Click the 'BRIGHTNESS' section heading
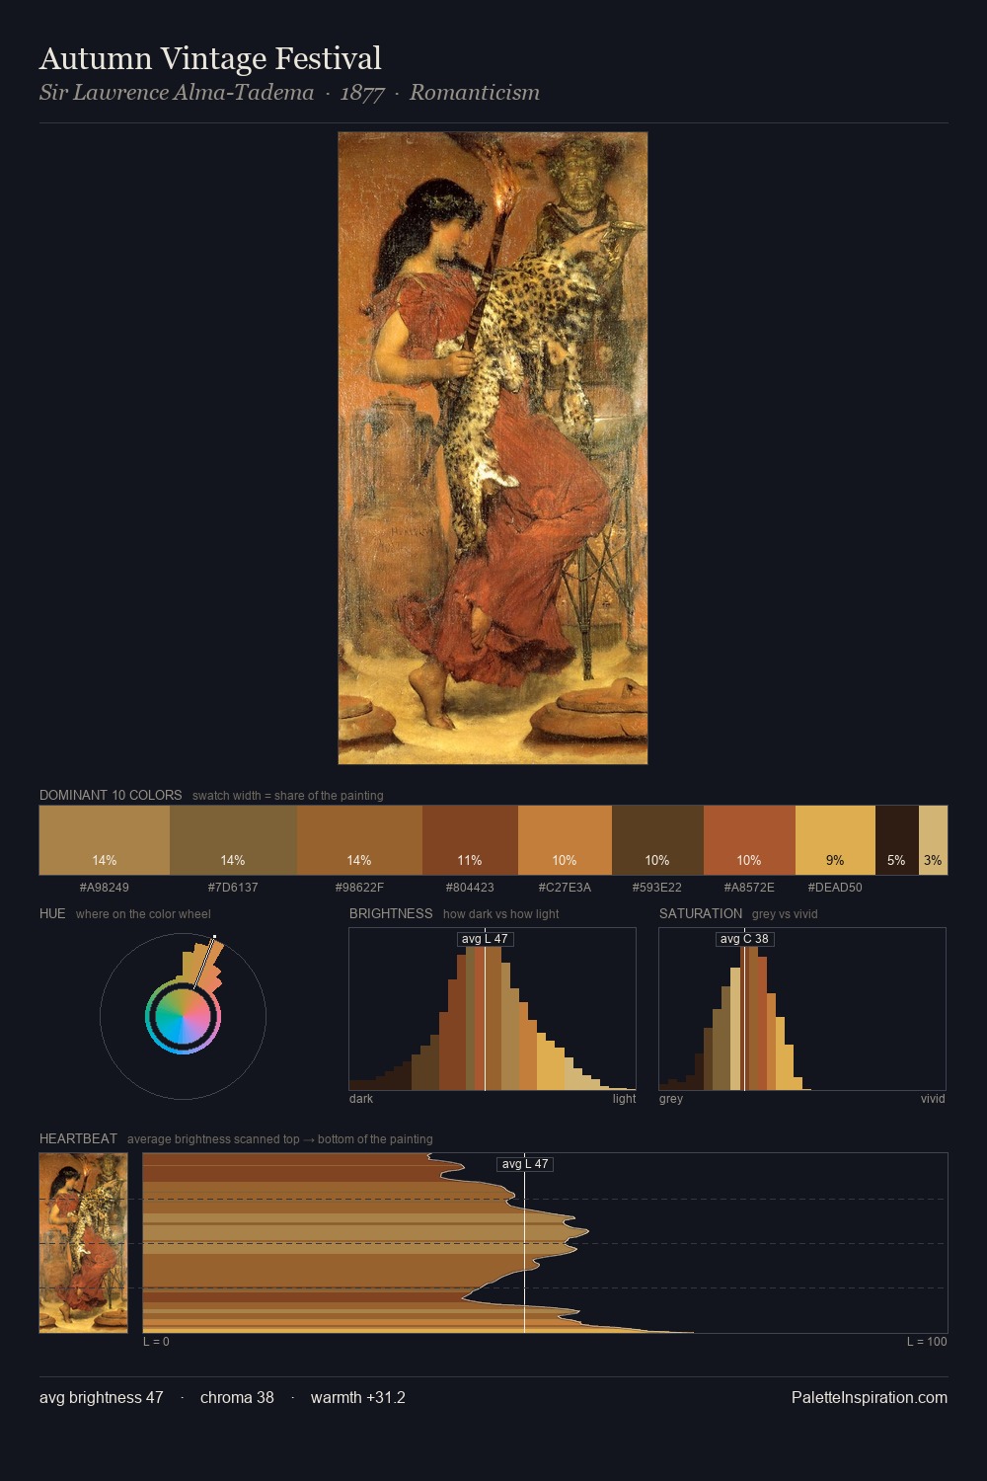987x1481 pixels. [x=391, y=913]
